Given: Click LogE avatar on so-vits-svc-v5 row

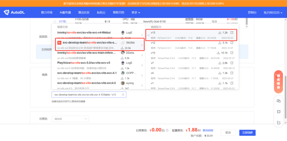Looking at the screenshot, I should tap(123, 63).
